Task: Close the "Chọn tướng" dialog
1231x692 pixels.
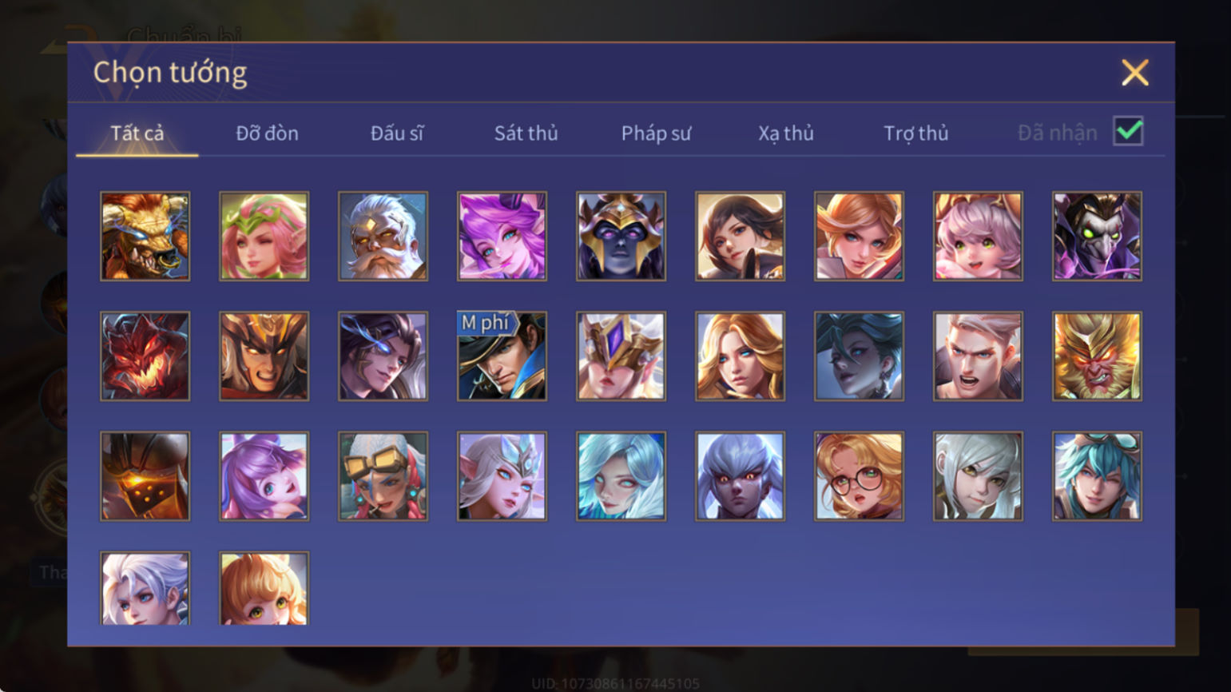Action: click(1134, 73)
